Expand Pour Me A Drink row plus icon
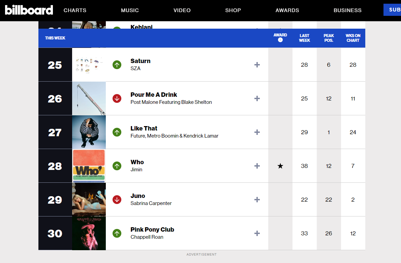This screenshot has height=263, width=401. 257,98
